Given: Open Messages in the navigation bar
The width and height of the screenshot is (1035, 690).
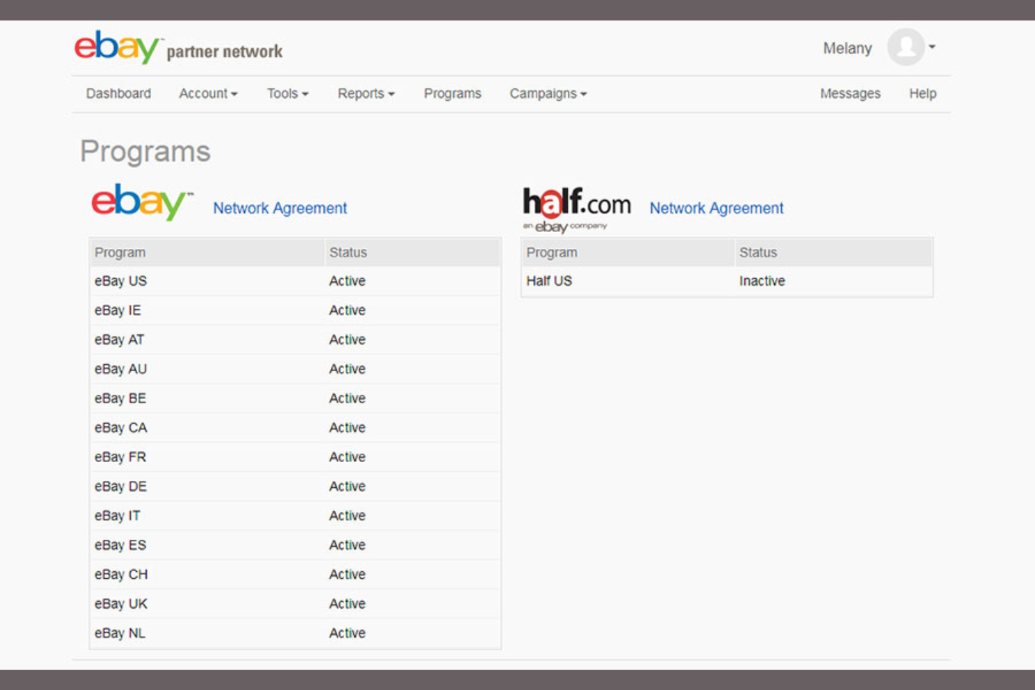Looking at the screenshot, I should (850, 94).
